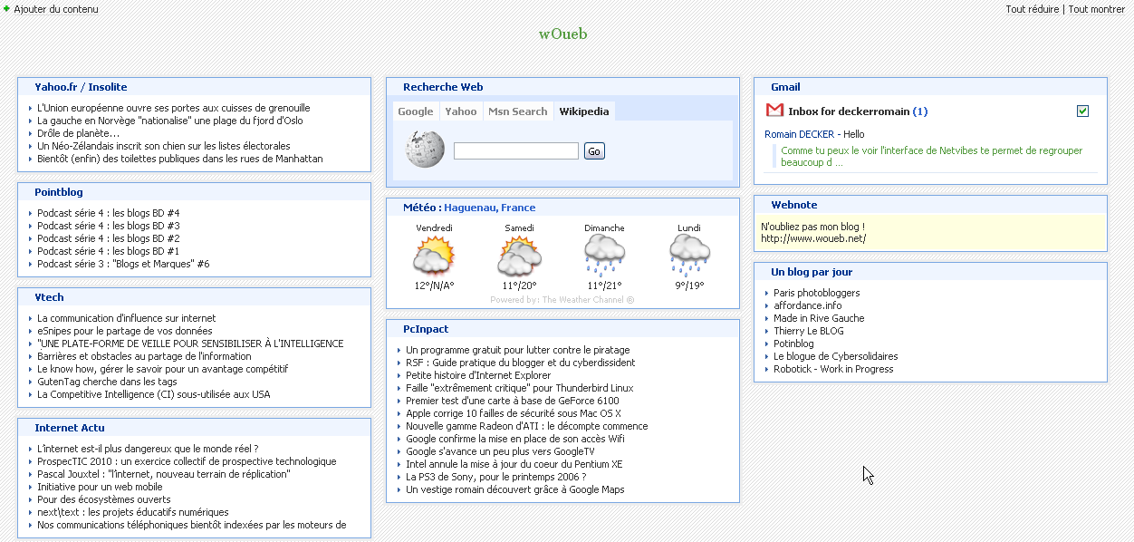Click Dimanche's rain cloud icon
Screen dimensions: 1134x542
point(604,255)
